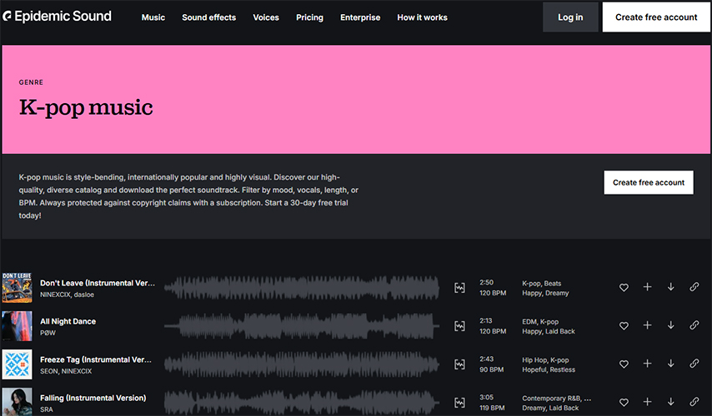Click the Epidemic Sound logo
This screenshot has height=416, width=712.
coord(57,17)
